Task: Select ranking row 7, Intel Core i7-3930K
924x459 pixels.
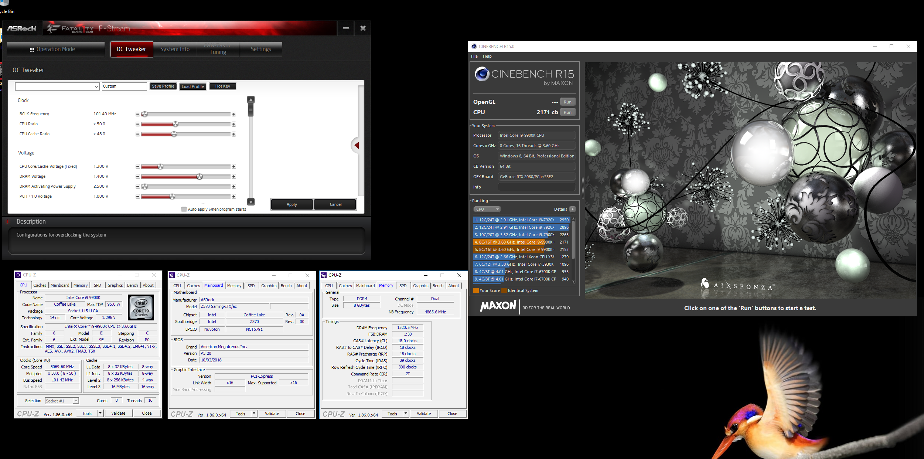Action: tap(521, 264)
